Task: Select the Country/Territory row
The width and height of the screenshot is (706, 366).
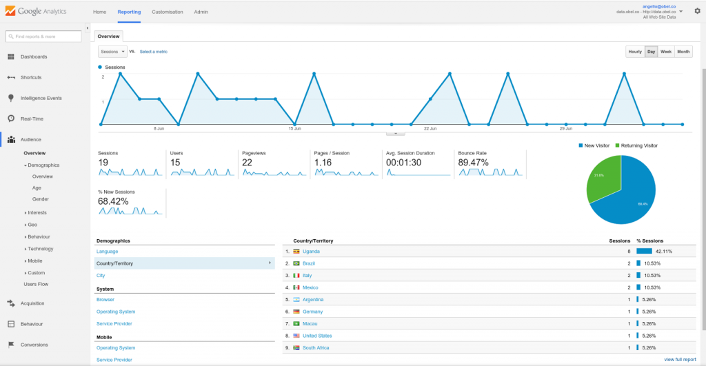Action: pos(185,263)
